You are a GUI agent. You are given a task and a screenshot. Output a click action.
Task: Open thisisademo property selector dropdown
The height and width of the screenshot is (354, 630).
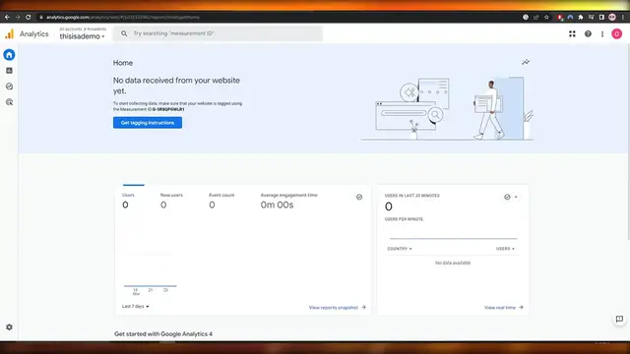[82, 36]
